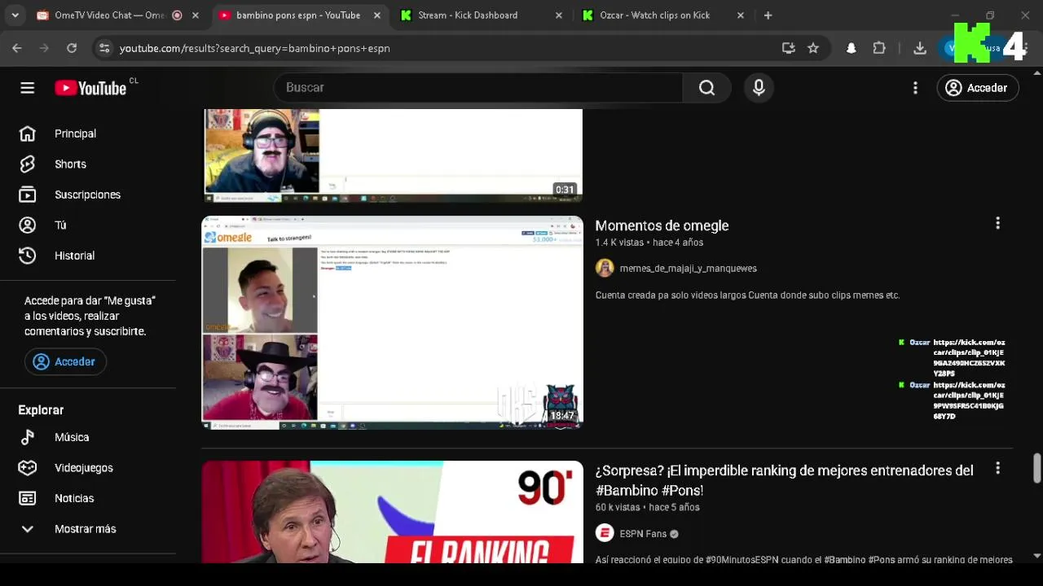Open the tab search dropdown arrow
The width and height of the screenshot is (1043, 586).
(x=15, y=15)
